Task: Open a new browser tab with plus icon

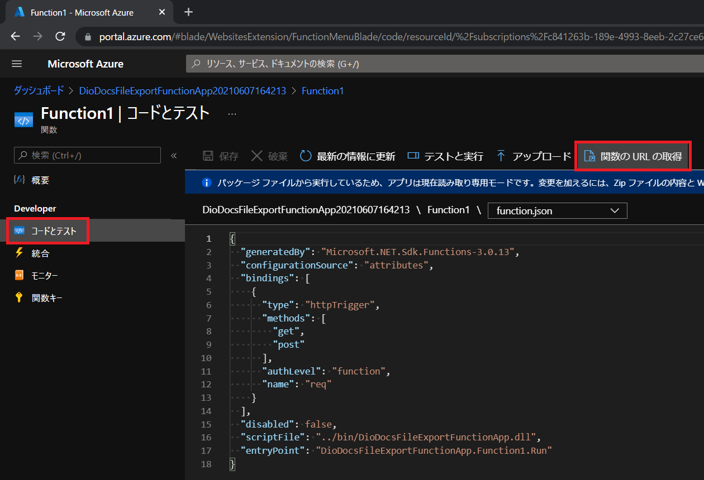Action: click(x=188, y=12)
